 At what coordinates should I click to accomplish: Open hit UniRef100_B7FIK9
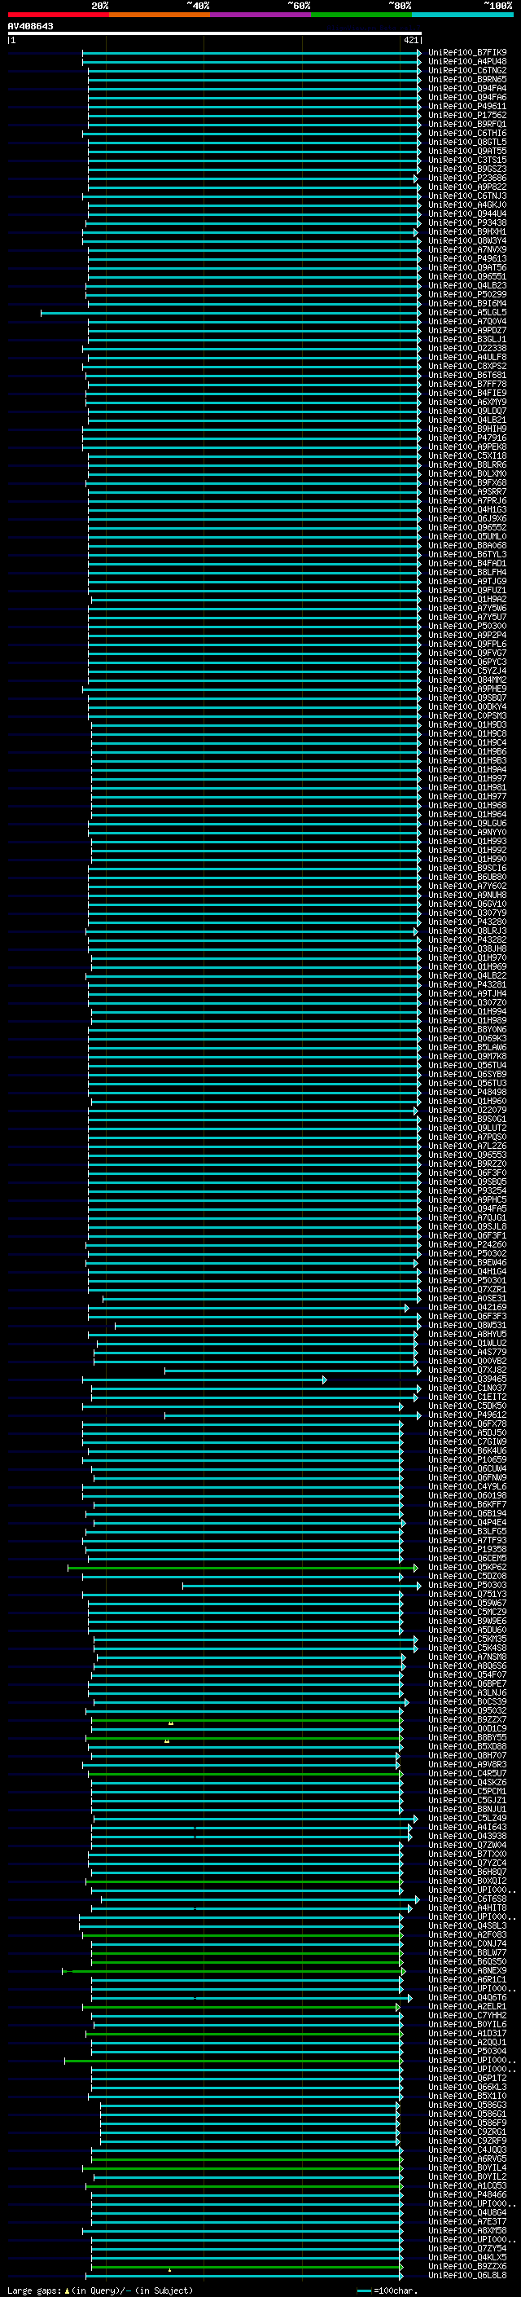point(467,53)
